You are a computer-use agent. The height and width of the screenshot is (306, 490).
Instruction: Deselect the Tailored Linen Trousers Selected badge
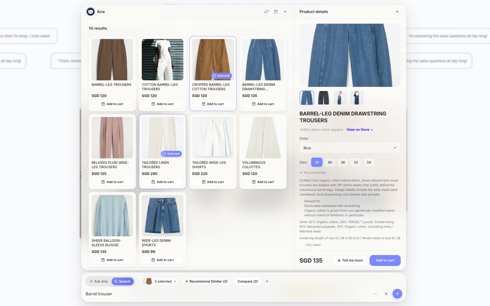click(x=171, y=154)
